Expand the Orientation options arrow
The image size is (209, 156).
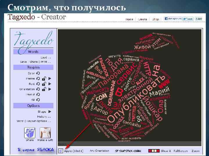(50, 89)
